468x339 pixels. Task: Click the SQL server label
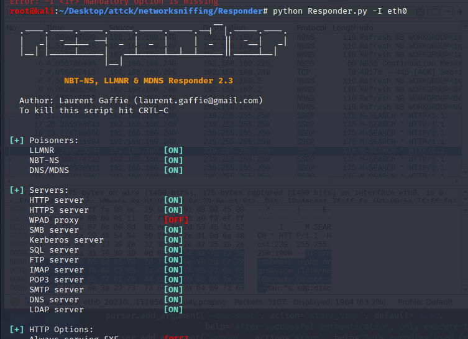pos(54,249)
